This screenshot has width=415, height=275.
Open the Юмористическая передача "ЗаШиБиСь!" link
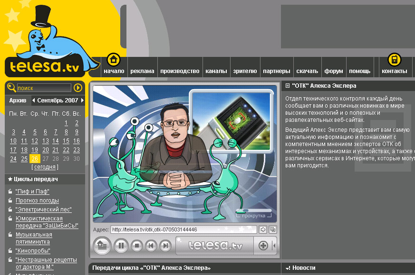pyautogui.click(x=47, y=222)
